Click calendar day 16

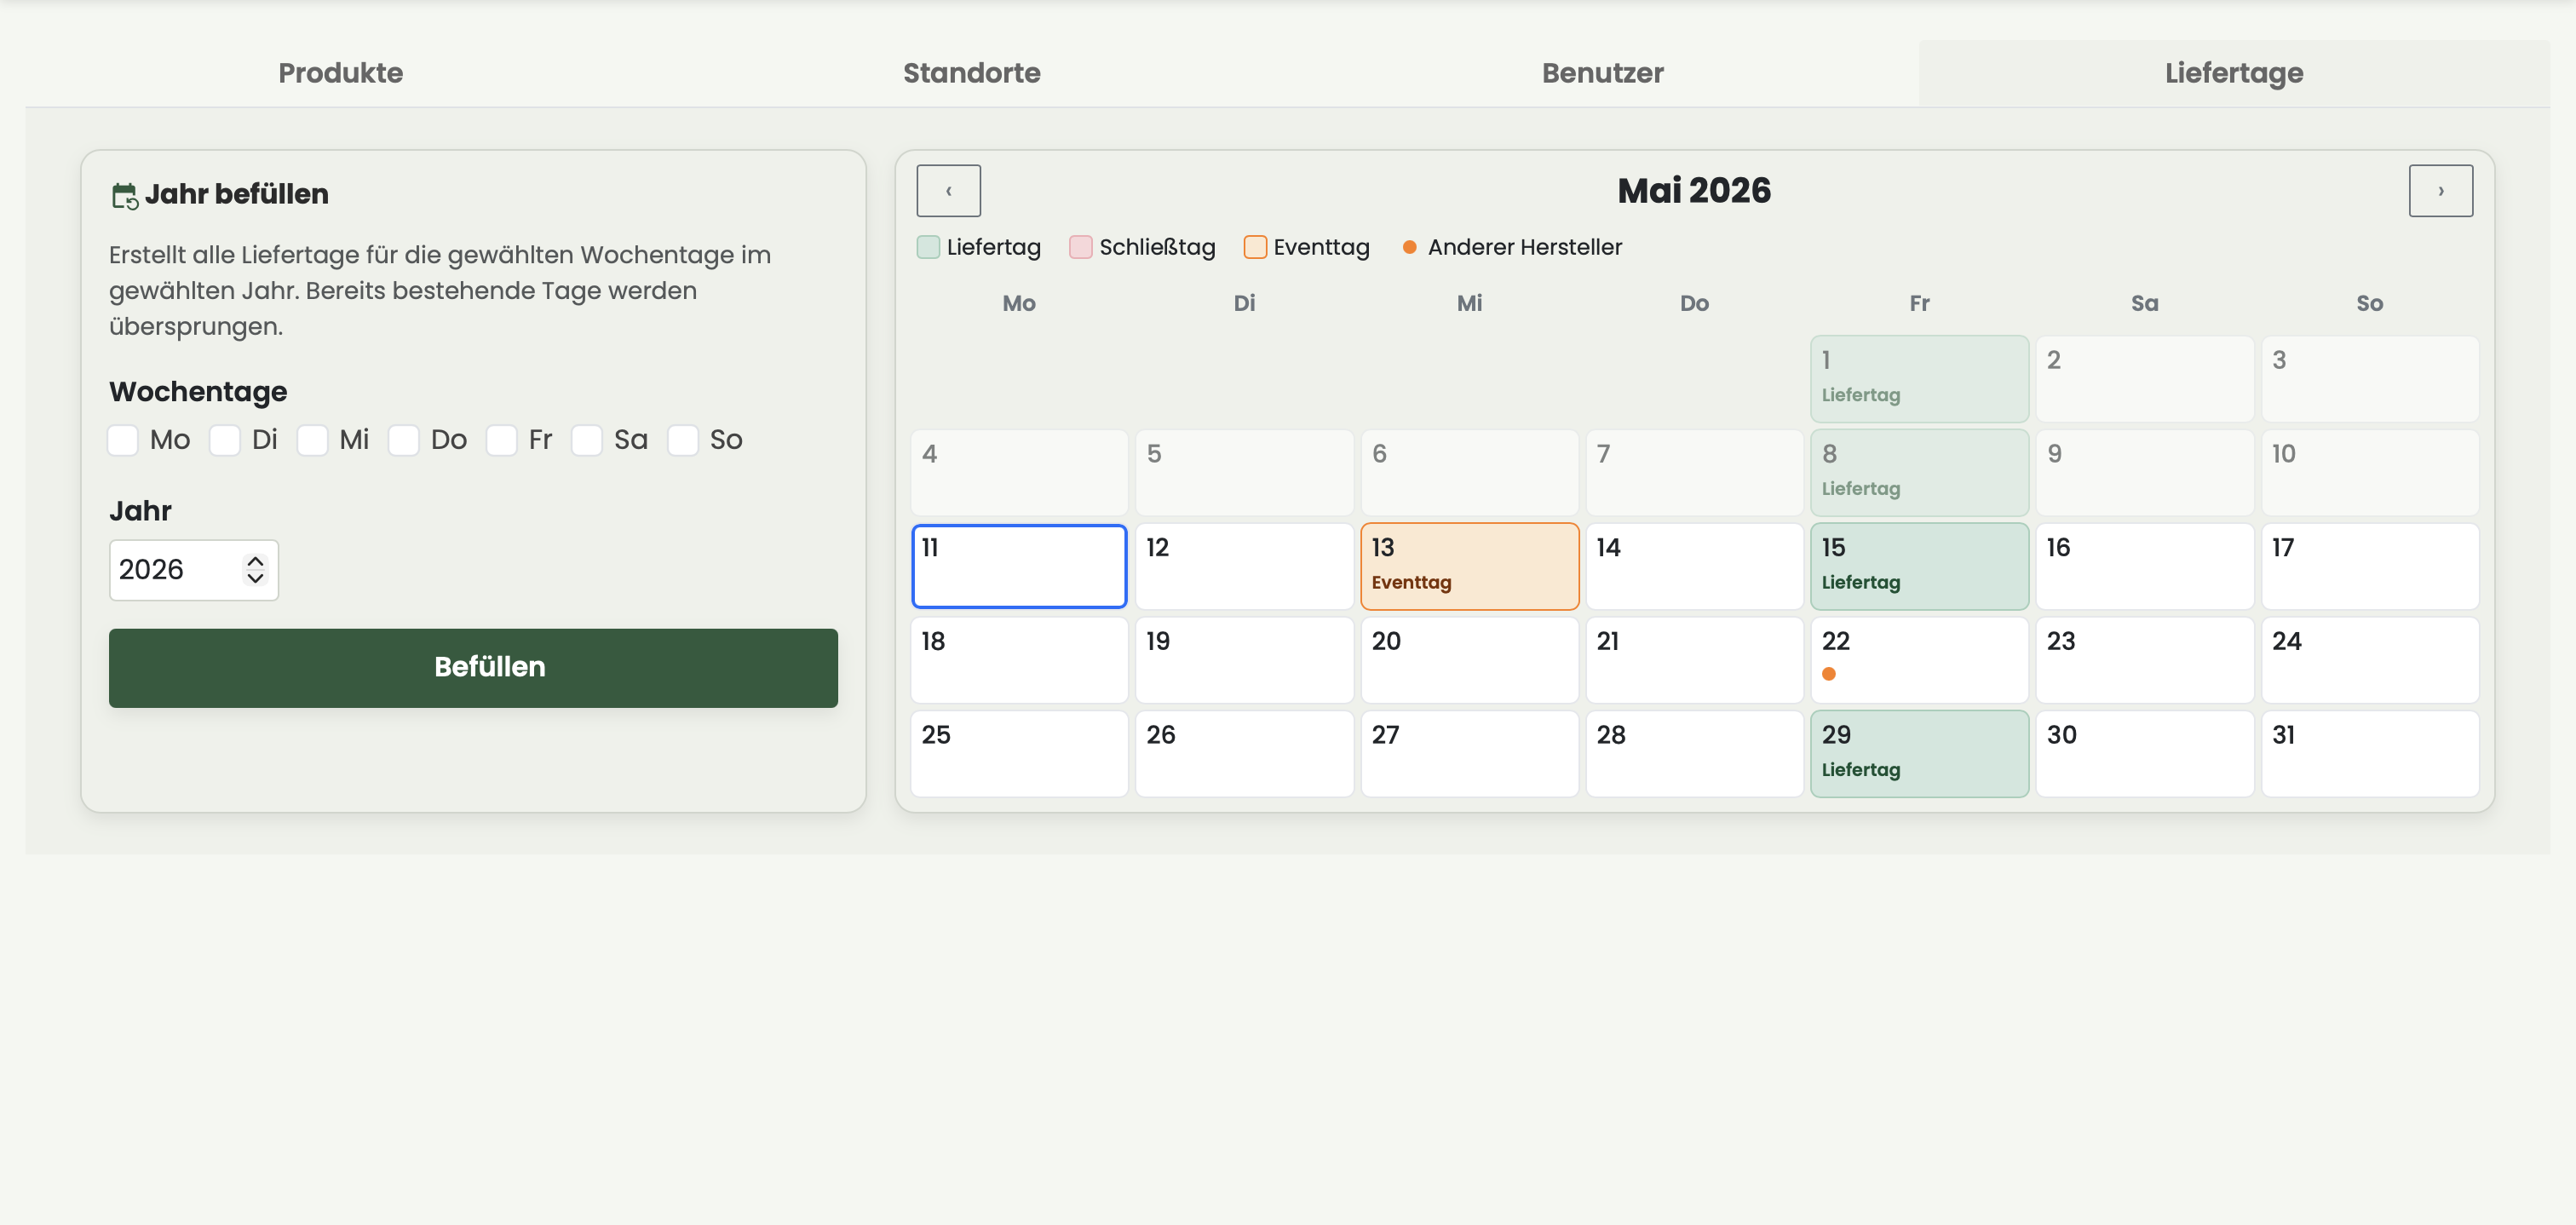2144,566
